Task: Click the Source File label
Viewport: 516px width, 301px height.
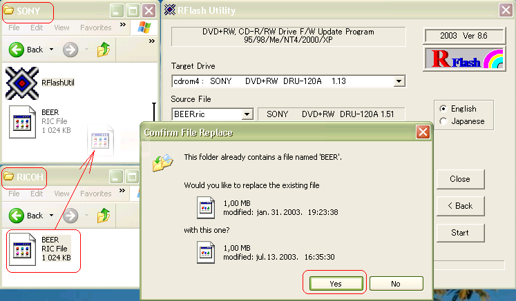Action: tap(191, 98)
